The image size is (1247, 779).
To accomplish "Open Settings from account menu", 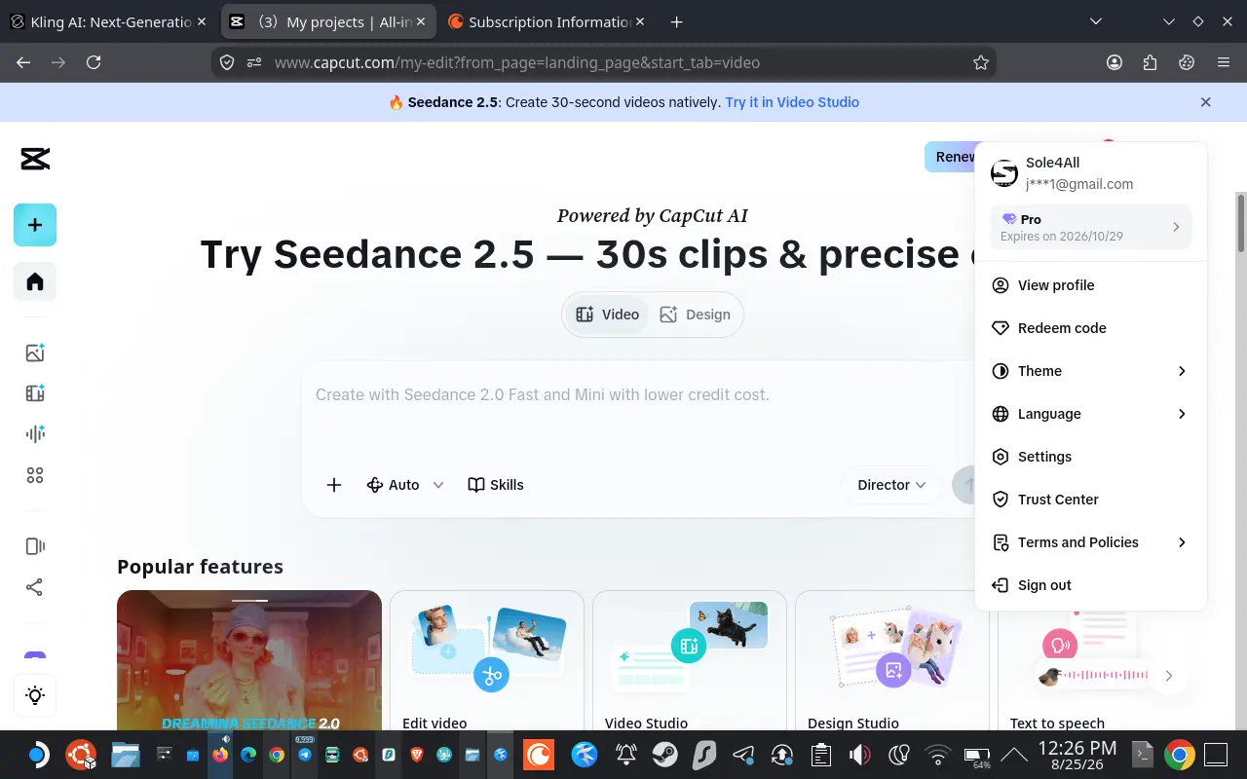I will (x=1091, y=457).
